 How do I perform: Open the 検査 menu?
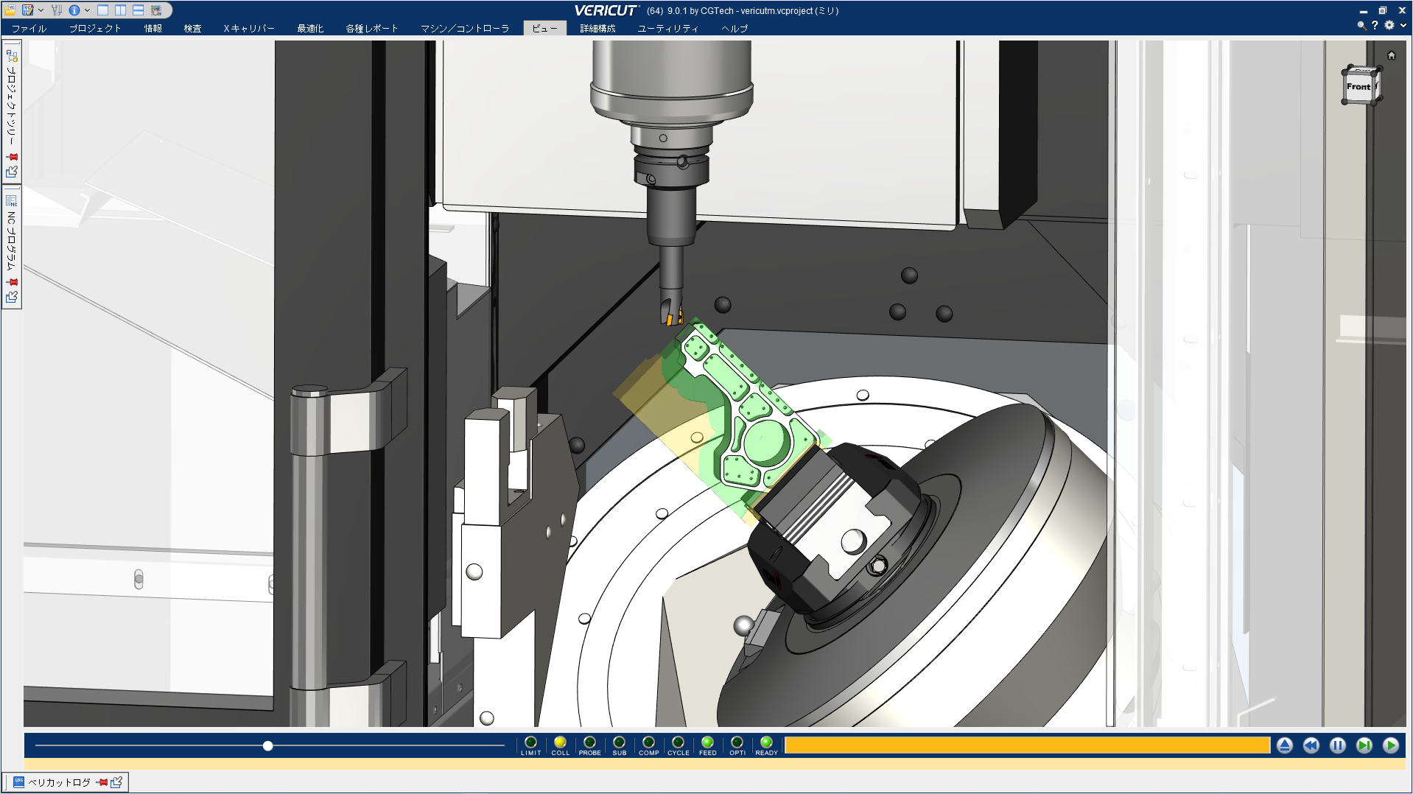coord(193,29)
